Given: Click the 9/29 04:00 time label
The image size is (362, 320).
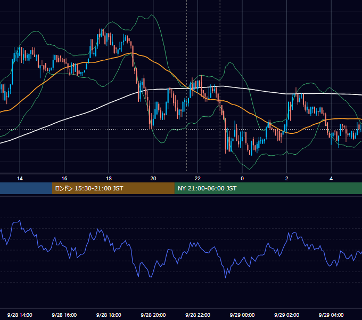Looking at the screenshot, I should pyautogui.click(x=331, y=315).
